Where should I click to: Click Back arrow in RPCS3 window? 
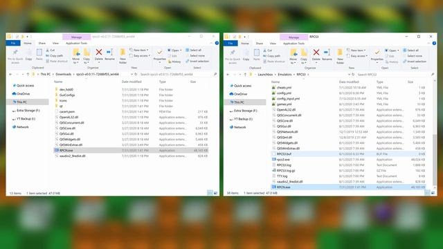tap(228, 75)
